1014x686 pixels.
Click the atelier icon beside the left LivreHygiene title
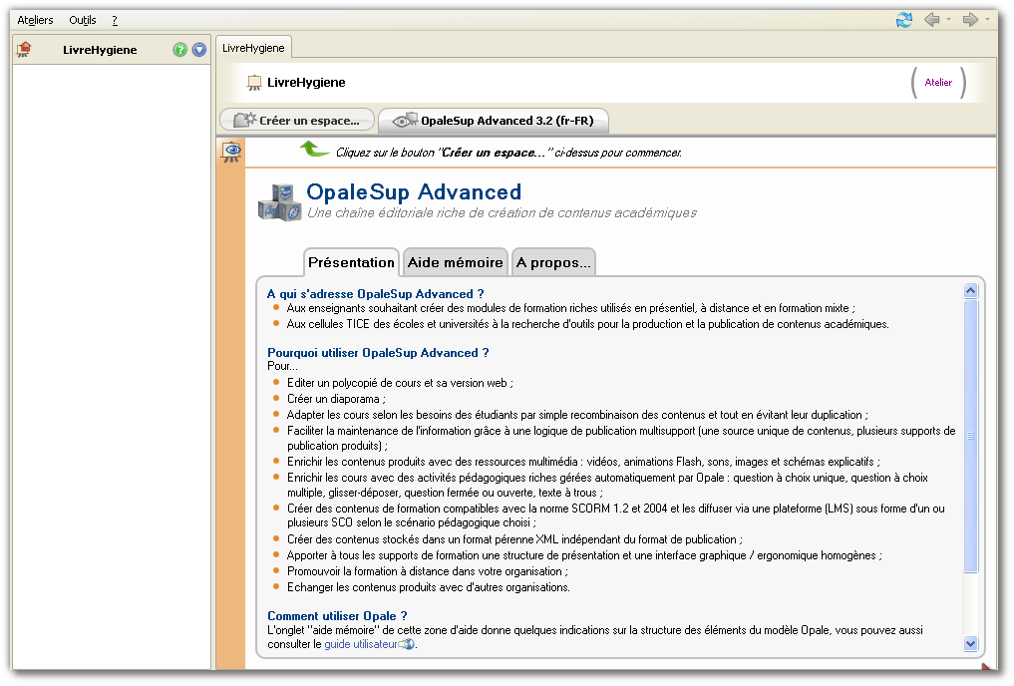[24, 49]
